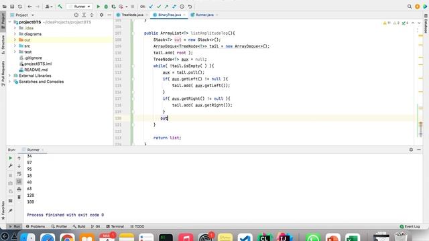Git update project (blue down arrow)
The width and height of the screenshot is (429, 241).
151,7
